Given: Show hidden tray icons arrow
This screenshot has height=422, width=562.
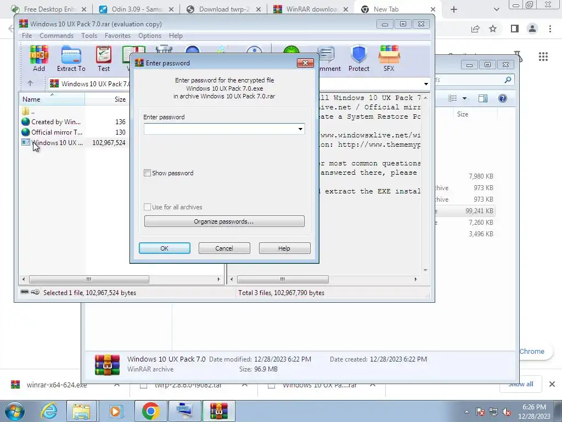Looking at the screenshot, I should [x=467, y=412].
